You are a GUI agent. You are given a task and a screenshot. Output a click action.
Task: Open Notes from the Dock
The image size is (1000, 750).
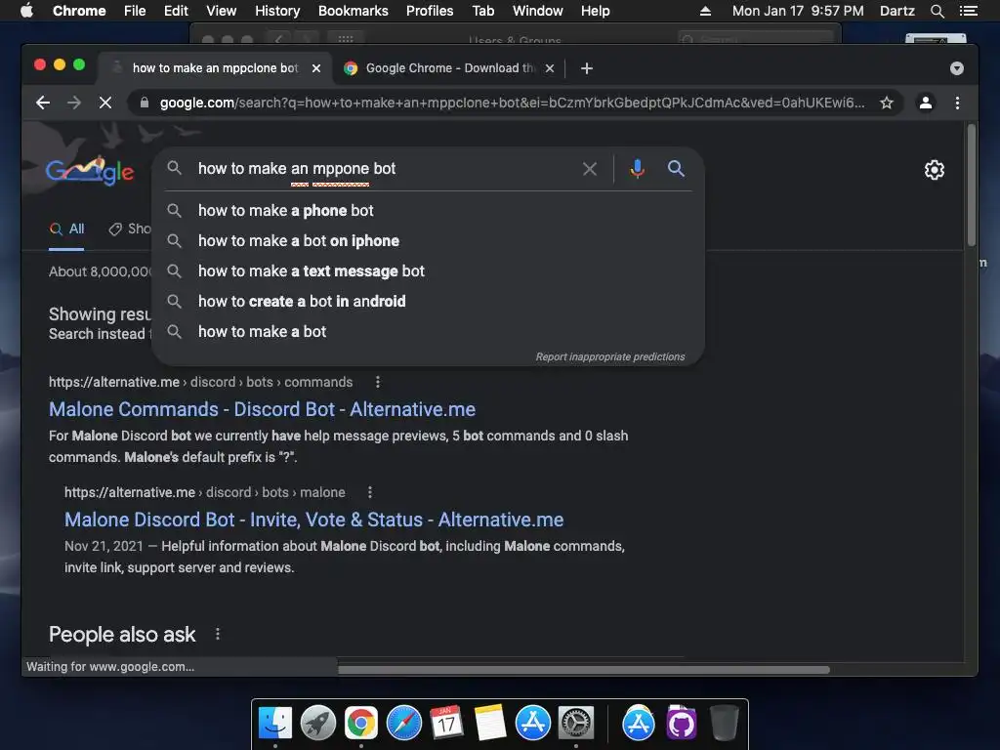click(490, 724)
